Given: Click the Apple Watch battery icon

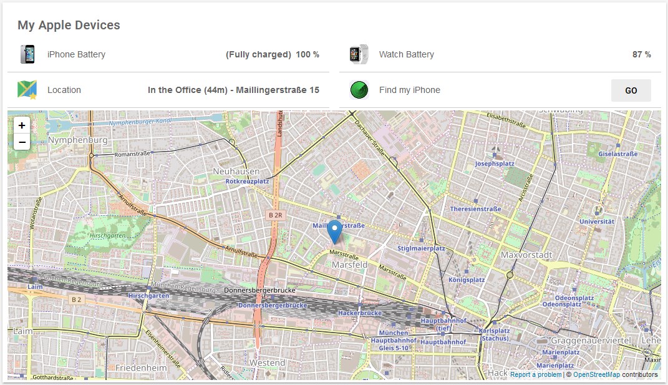Looking at the screenshot, I should tap(359, 54).
